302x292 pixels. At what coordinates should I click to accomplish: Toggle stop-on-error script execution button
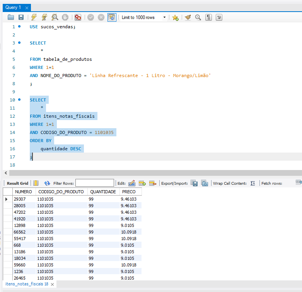click(x=78, y=17)
